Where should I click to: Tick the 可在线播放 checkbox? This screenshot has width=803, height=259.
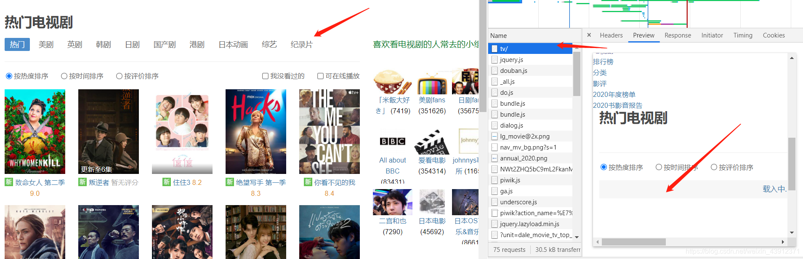320,76
